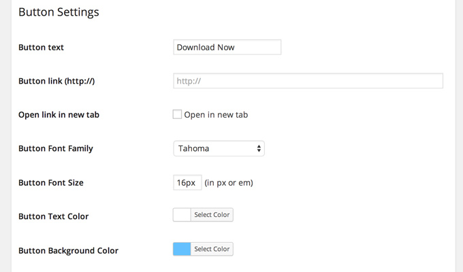463x272 pixels.
Task: Select Color for Button Text Color
Action: pos(212,215)
